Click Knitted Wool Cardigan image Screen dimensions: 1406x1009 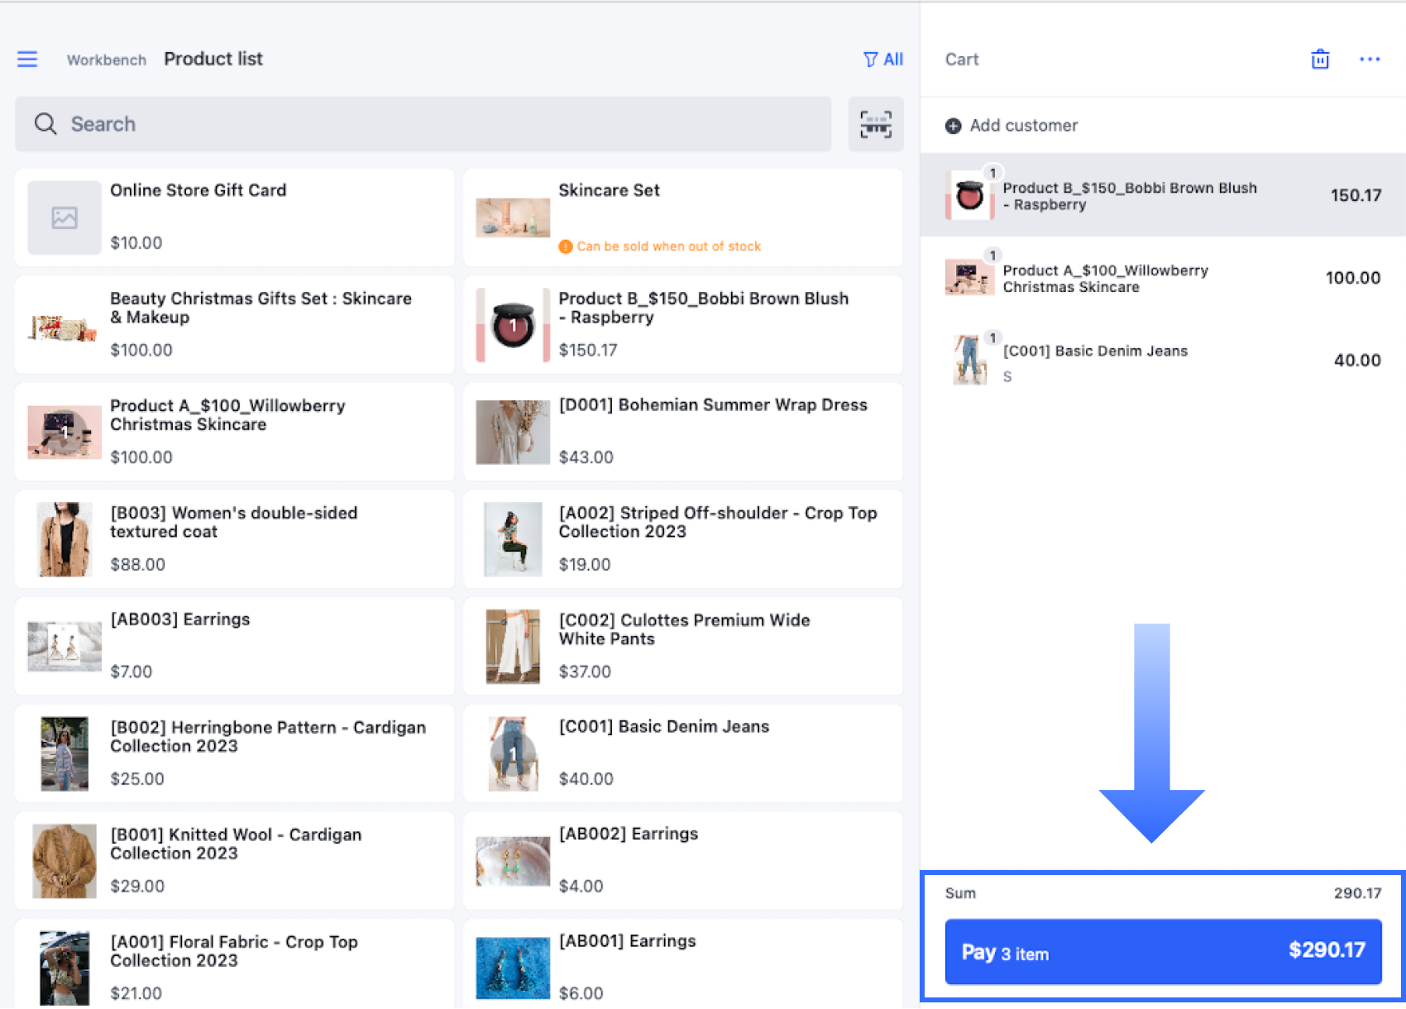point(65,861)
